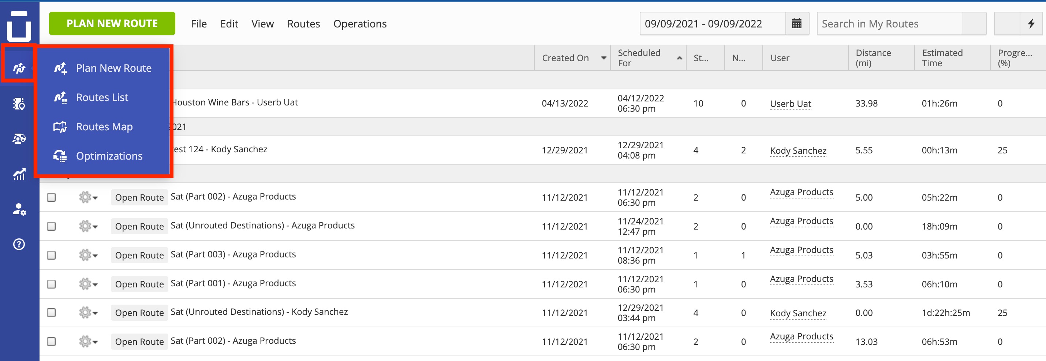
Task: Check the box for the 05h:22m route
Action: point(51,197)
